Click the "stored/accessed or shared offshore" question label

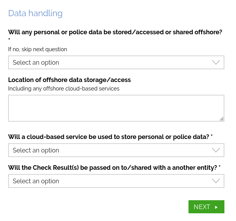[115, 32]
